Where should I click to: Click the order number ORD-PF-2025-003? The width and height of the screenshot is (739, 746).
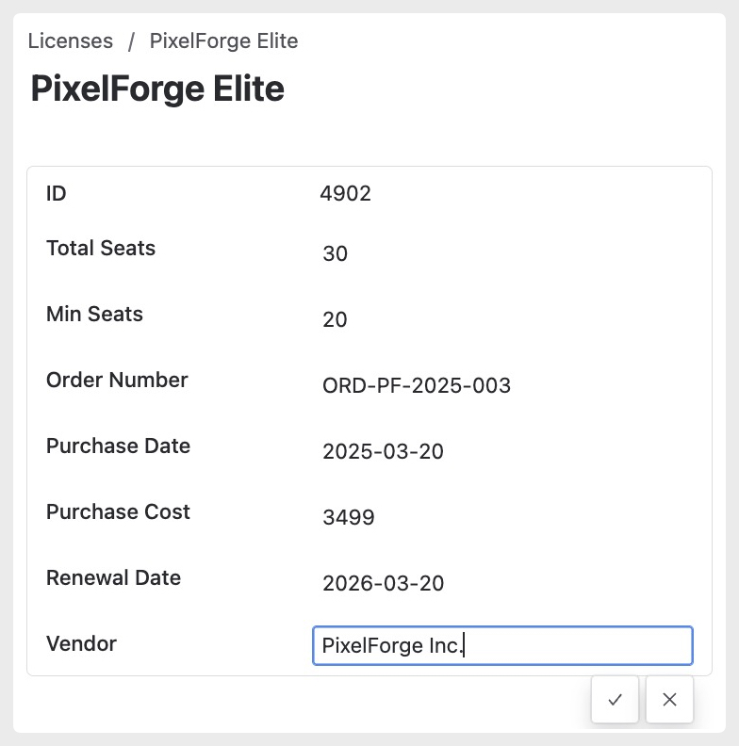click(417, 386)
